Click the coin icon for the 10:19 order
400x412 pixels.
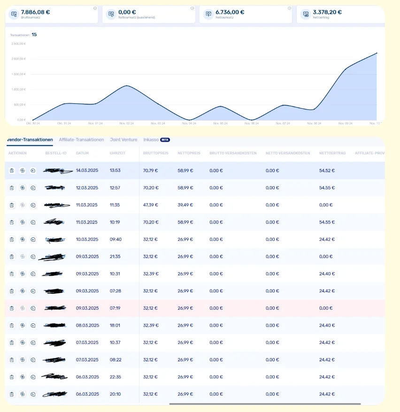pyautogui.click(x=23, y=222)
